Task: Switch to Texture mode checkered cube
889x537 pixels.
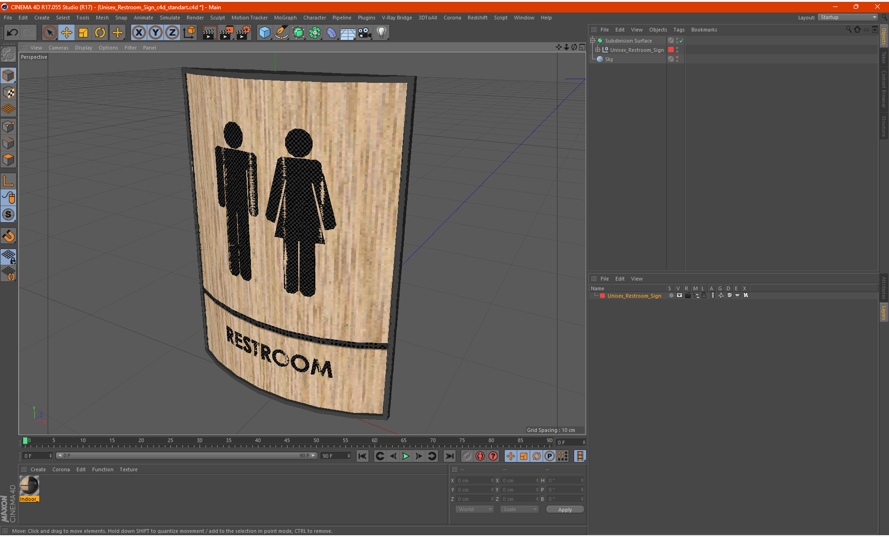Action: [x=8, y=93]
